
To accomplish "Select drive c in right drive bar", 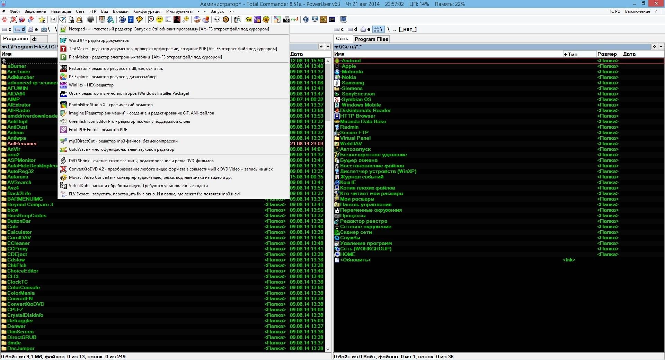I will [339, 29].
